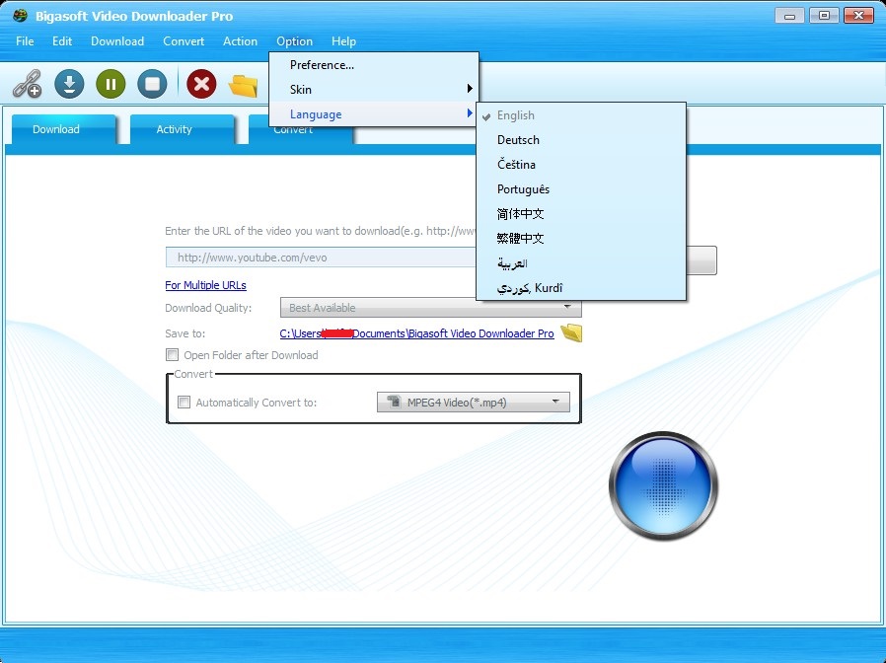Open the Save to path link

(x=416, y=333)
